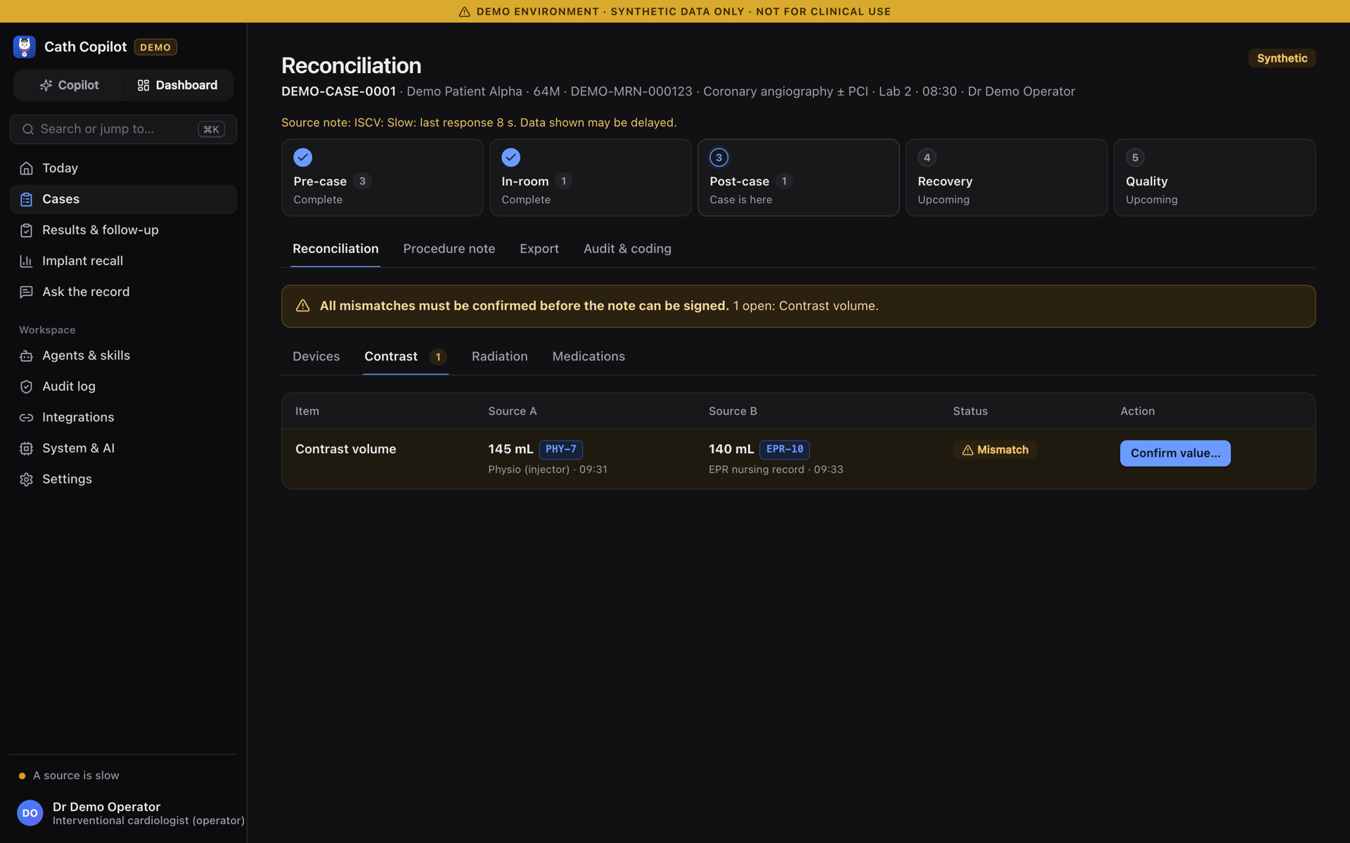Click the 'Contrast volume' item cell
Image resolution: width=1350 pixels, height=843 pixels.
pos(346,449)
